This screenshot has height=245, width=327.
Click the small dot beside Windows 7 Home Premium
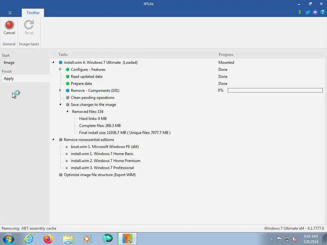click(x=66, y=161)
